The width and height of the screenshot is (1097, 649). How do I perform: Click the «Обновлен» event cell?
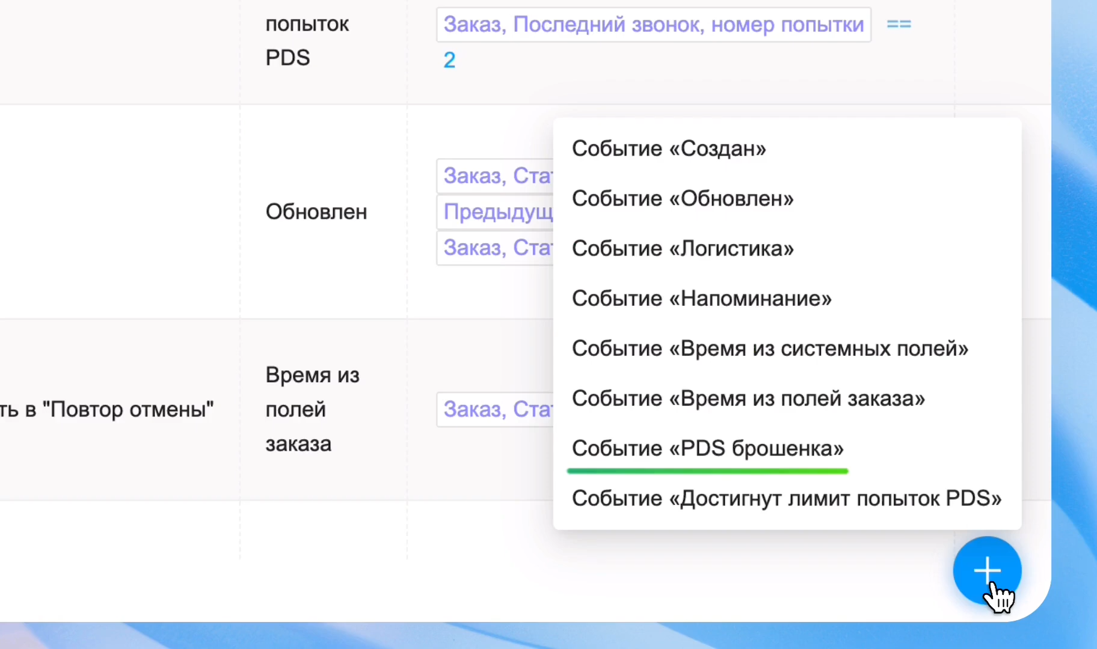(316, 212)
